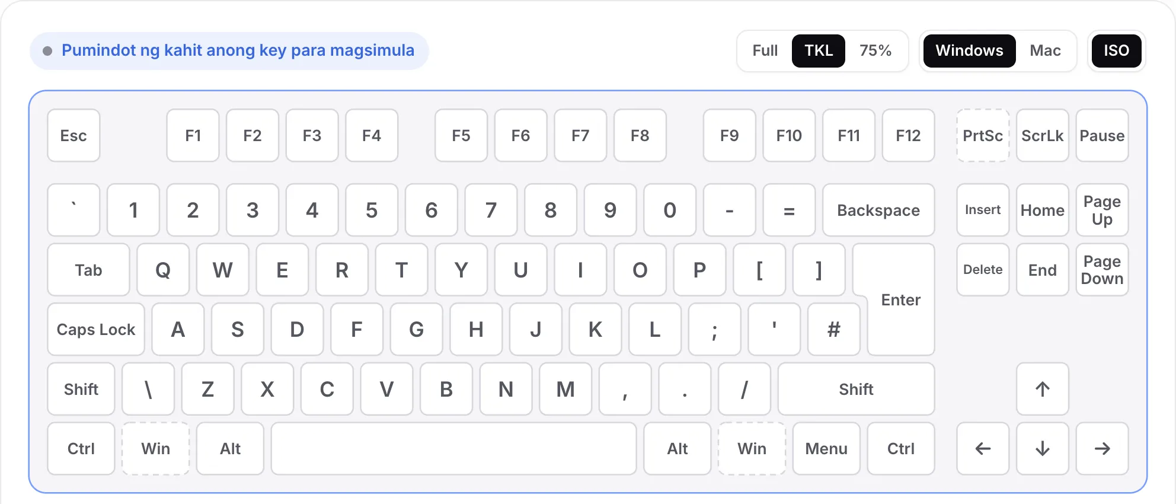Select the TKL layout option
The image size is (1176, 504).
(x=819, y=50)
